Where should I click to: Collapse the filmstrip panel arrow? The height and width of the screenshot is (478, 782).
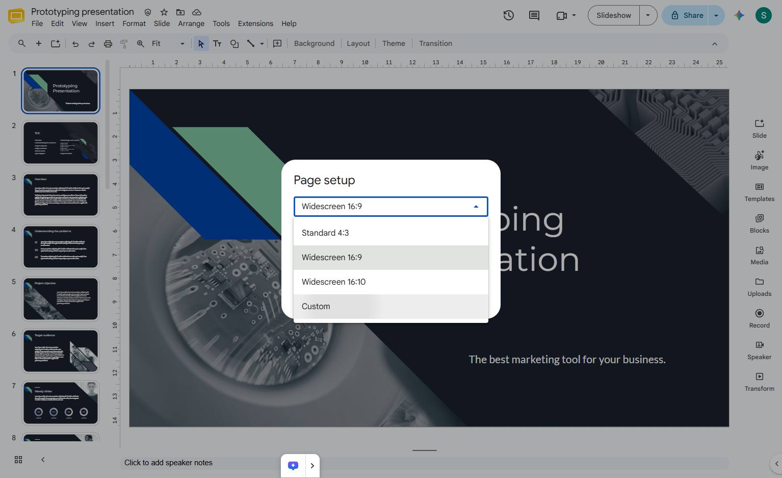[x=43, y=460]
